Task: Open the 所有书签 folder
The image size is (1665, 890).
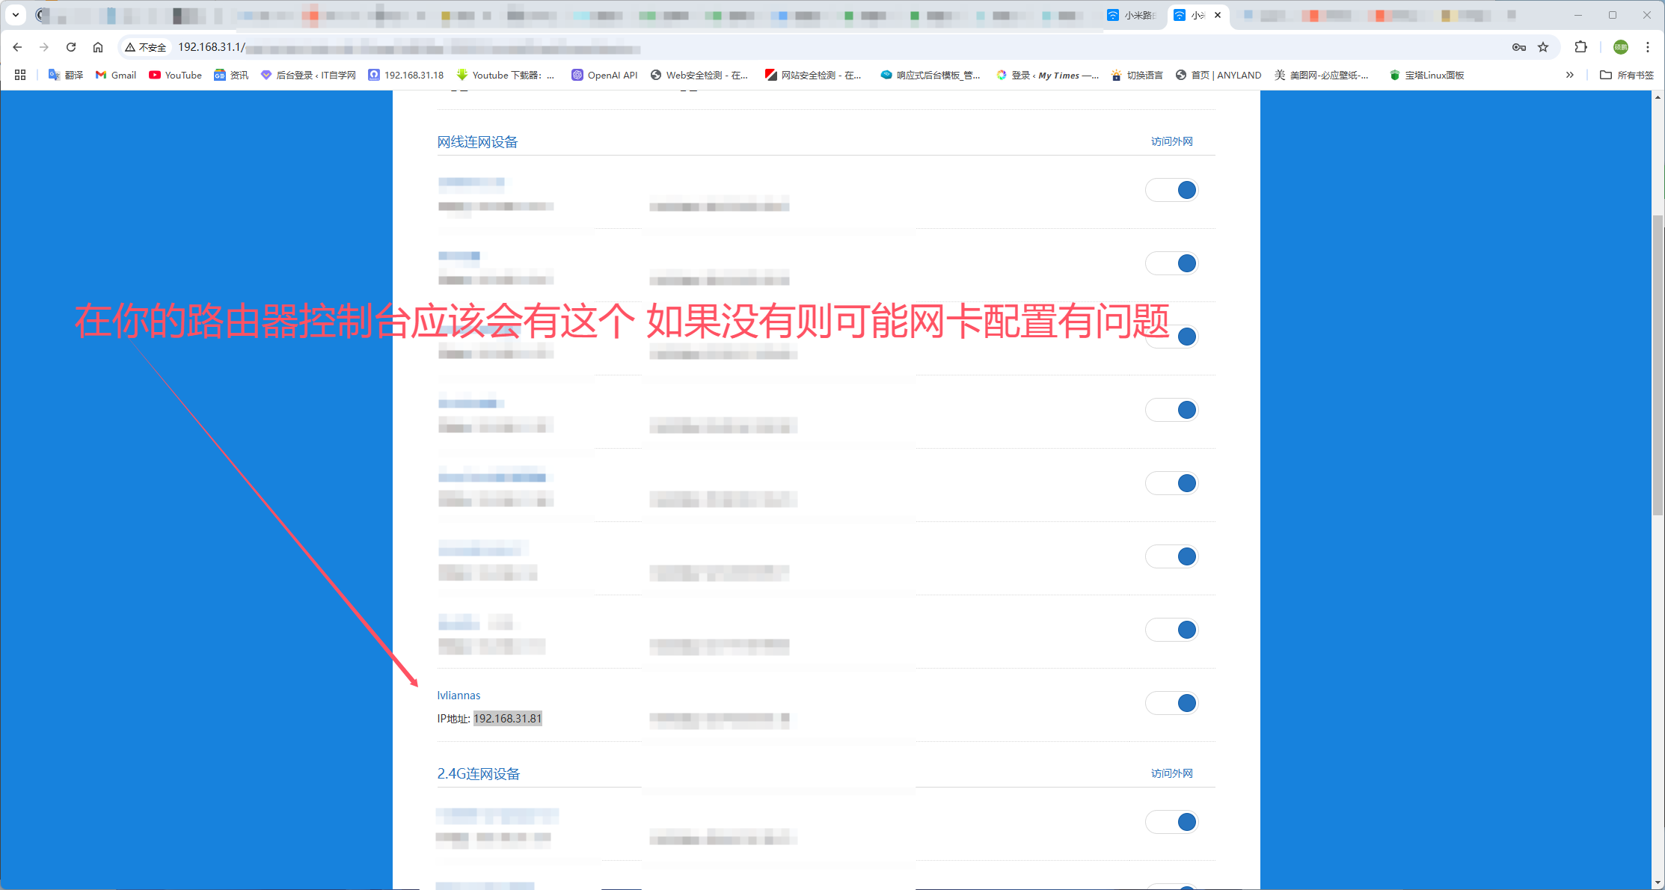Action: [x=1626, y=75]
